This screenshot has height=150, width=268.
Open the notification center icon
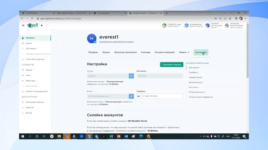[244, 136]
